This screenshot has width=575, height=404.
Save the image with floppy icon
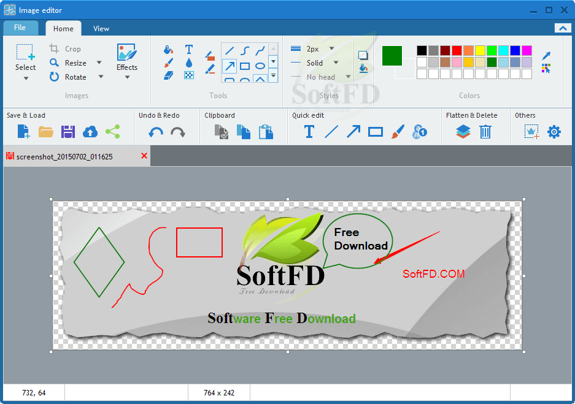[x=68, y=132]
